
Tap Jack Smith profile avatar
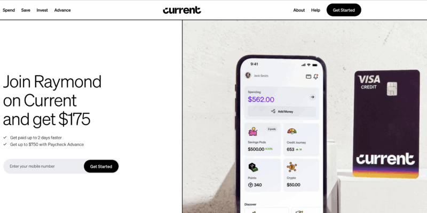click(x=248, y=75)
